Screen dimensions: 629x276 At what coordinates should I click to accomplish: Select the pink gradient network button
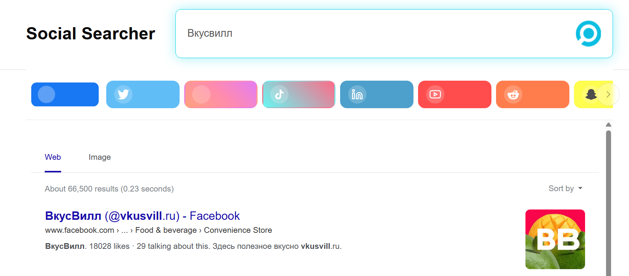tap(221, 94)
